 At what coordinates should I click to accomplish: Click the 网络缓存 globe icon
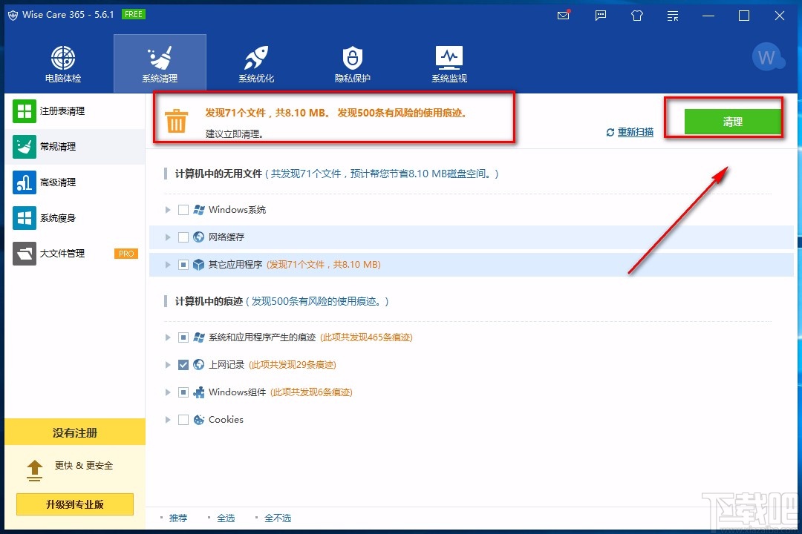(x=198, y=237)
